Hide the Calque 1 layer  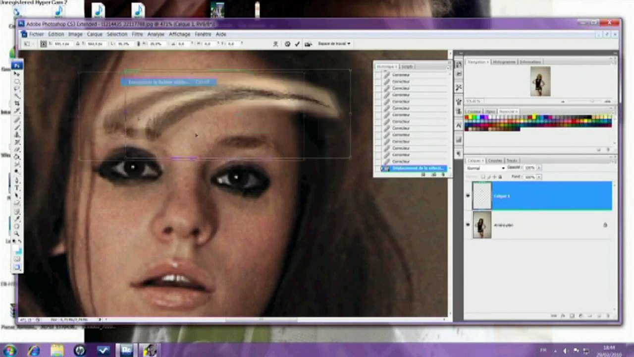click(x=468, y=196)
